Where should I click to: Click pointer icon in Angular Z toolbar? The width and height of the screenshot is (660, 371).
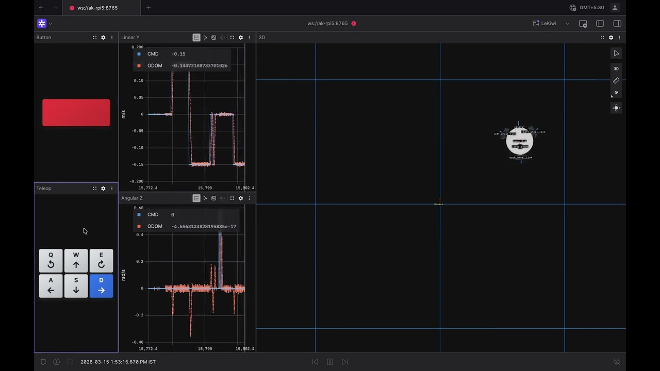(x=205, y=198)
